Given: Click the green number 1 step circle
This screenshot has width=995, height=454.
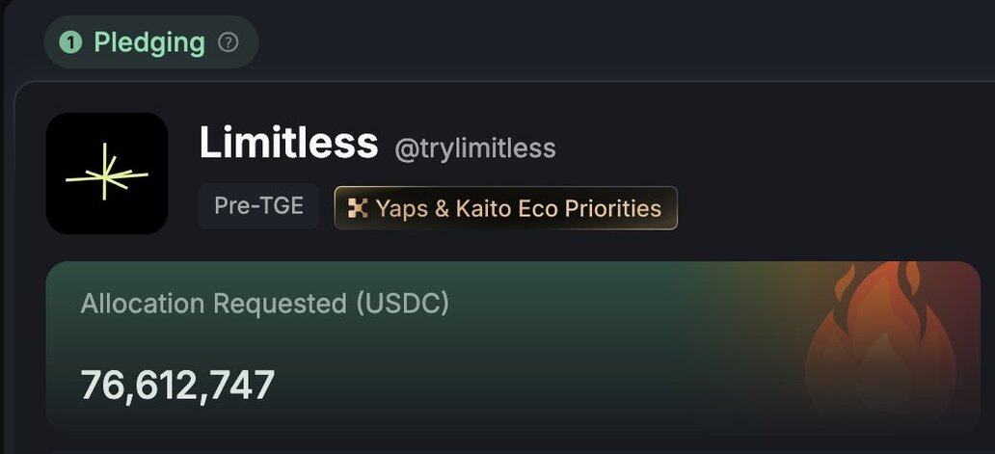Looking at the screenshot, I should pos(70,42).
